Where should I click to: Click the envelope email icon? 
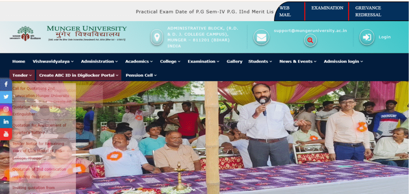click(261, 37)
